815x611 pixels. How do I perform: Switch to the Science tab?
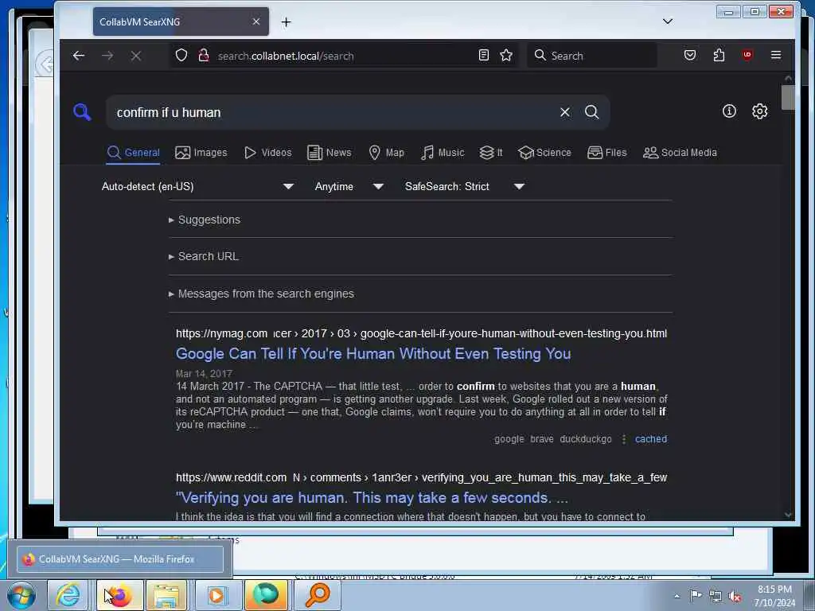544,153
